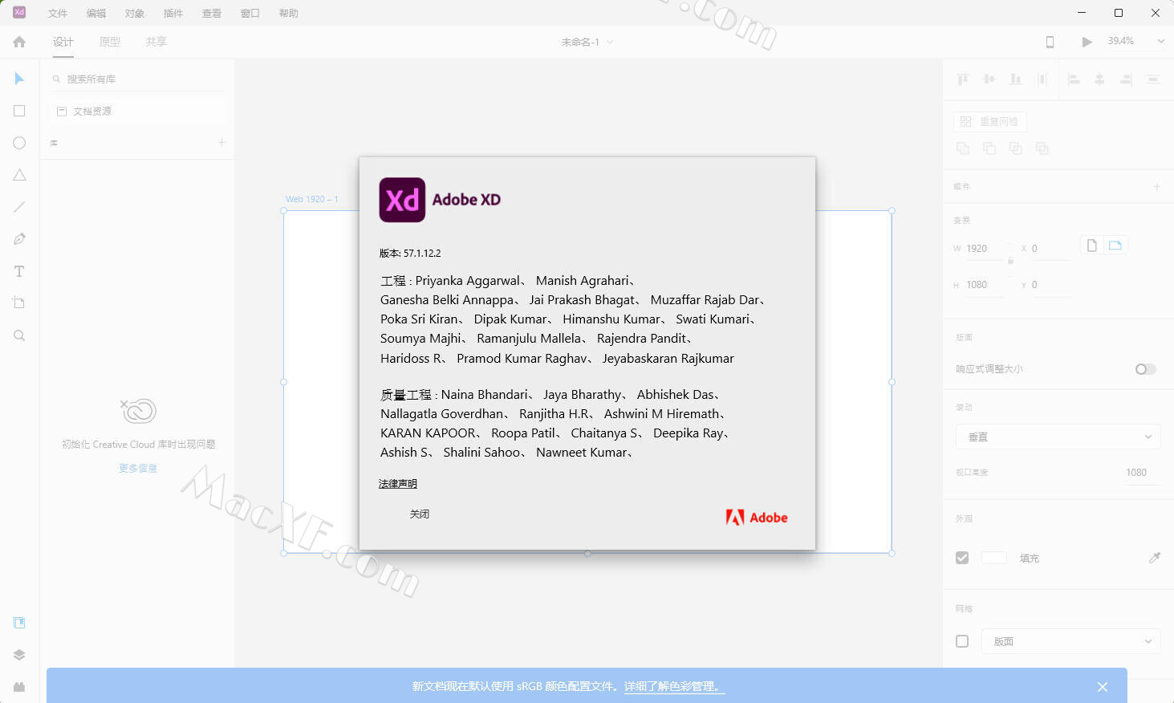Click the 更多信息 link

(x=138, y=468)
